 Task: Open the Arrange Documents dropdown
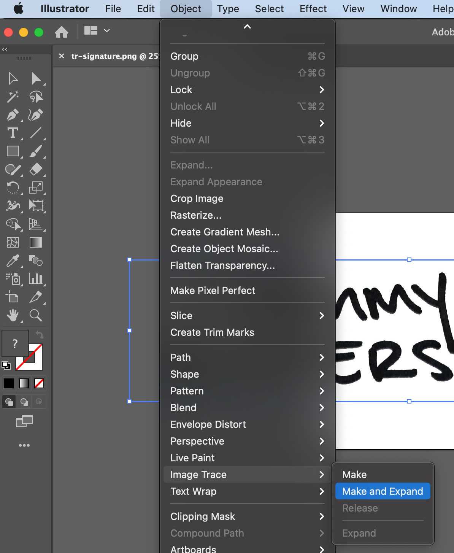[x=97, y=30]
